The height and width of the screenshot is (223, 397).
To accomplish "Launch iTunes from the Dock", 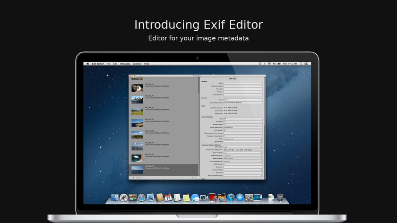I will (231, 197).
